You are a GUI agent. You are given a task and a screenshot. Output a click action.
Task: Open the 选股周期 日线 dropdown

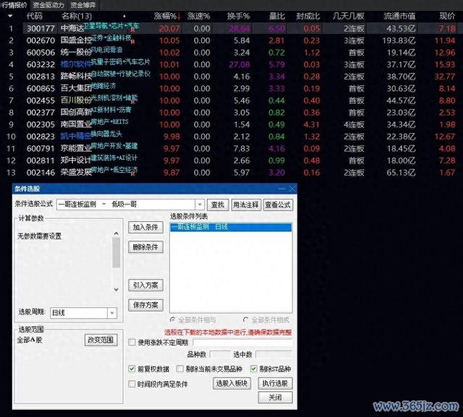coord(112,313)
